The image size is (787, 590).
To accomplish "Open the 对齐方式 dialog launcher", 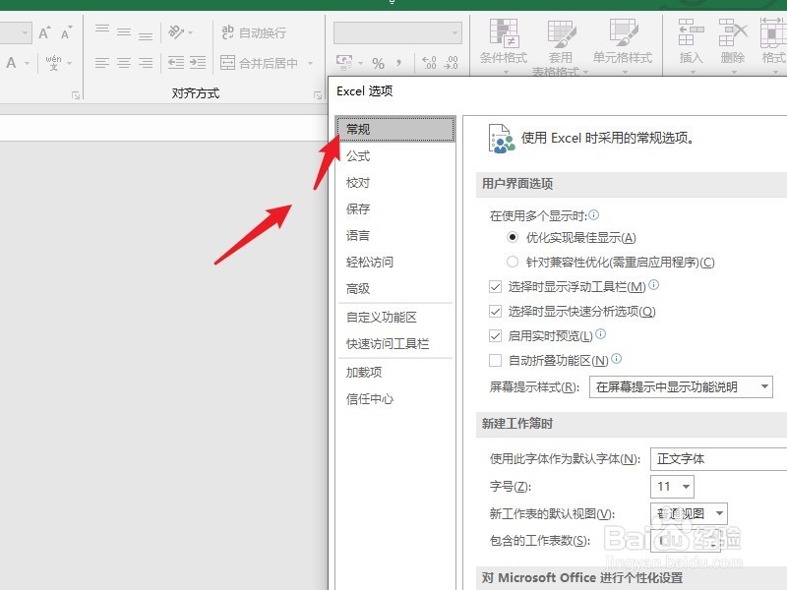I will click(x=317, y=95).
